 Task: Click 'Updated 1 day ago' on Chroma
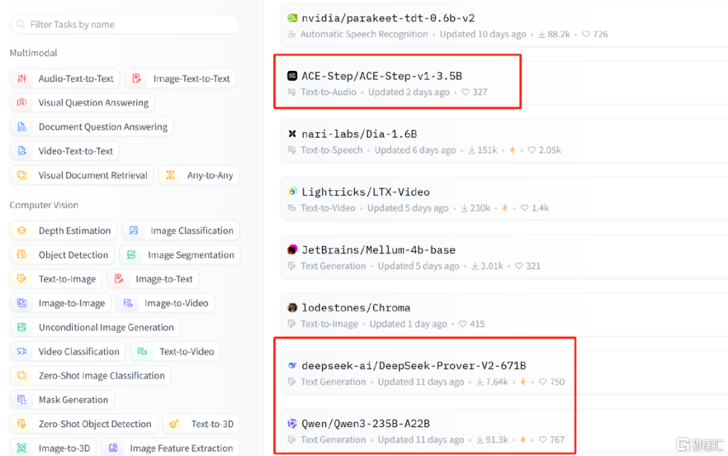408,324
